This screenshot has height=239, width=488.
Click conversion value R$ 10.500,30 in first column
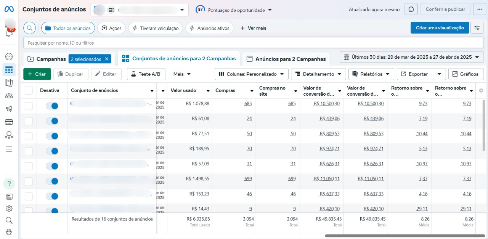click(326, 103)
